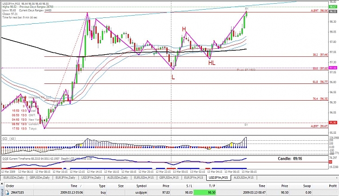Click the stop loss value 98.03
The width and height of the screenshot is (339, 196).
[x=188, y=193]
